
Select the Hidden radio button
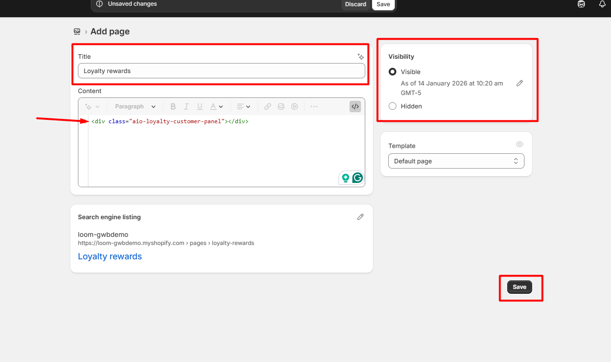coord(393,106)
